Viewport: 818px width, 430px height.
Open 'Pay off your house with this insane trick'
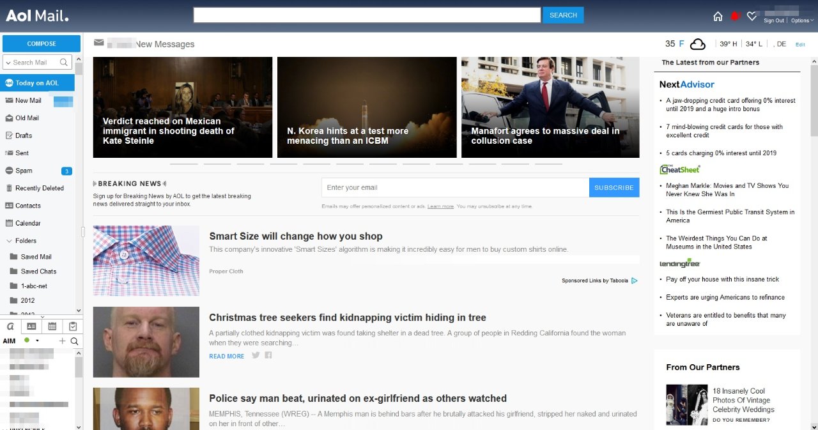tap(723, 279)
